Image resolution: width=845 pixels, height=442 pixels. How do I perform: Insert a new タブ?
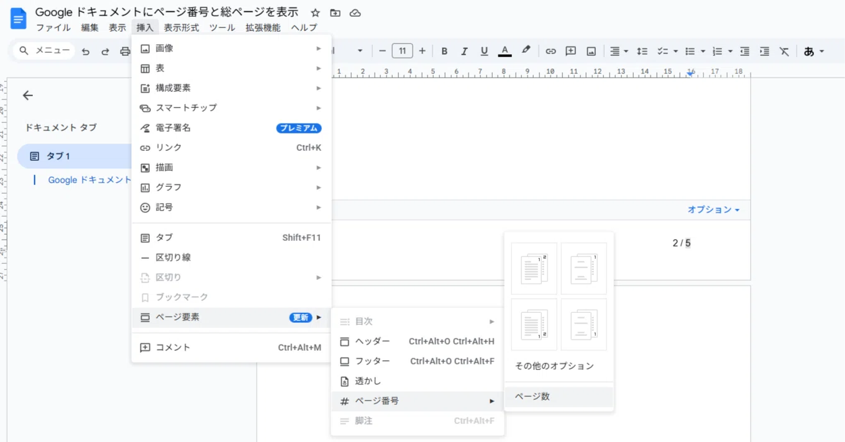pos(231,238)
